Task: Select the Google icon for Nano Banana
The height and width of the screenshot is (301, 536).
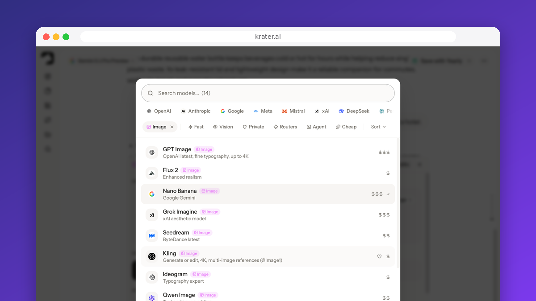Action: pyautogui.click(x=152, y=194)
